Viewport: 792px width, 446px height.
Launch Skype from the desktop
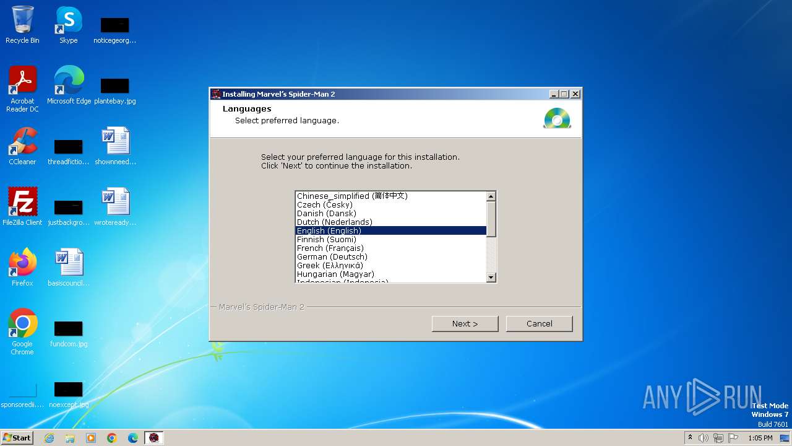[68, 25]
